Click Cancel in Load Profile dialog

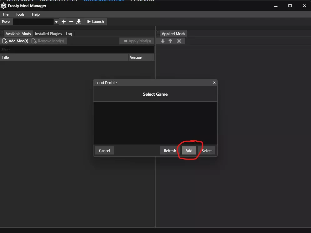104,151
